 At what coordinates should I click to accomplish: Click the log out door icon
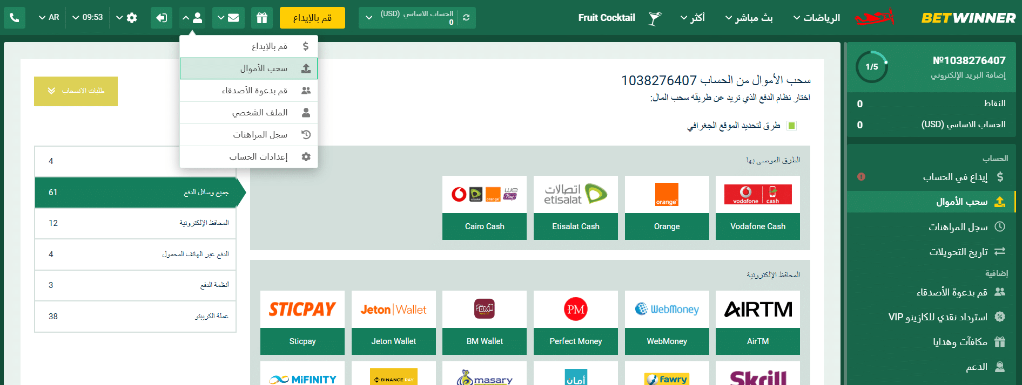(x=162, y=18)
